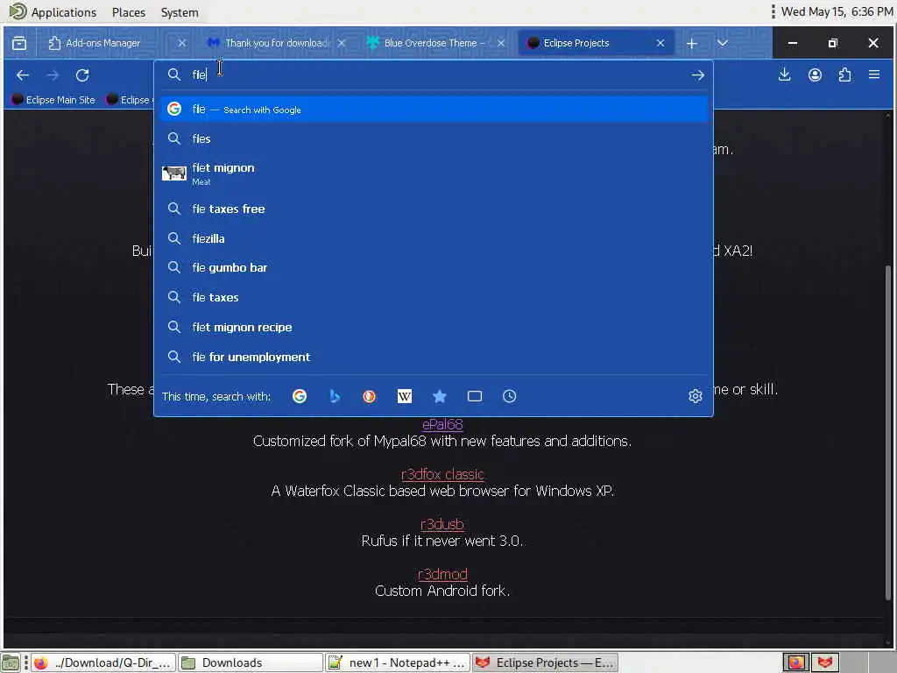Reload the page

click(82, 75)
